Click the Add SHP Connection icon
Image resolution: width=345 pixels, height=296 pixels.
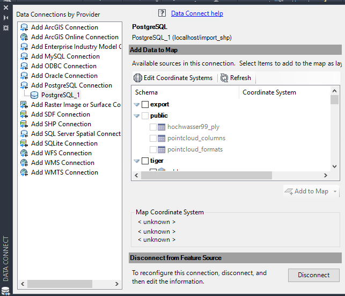24,124
